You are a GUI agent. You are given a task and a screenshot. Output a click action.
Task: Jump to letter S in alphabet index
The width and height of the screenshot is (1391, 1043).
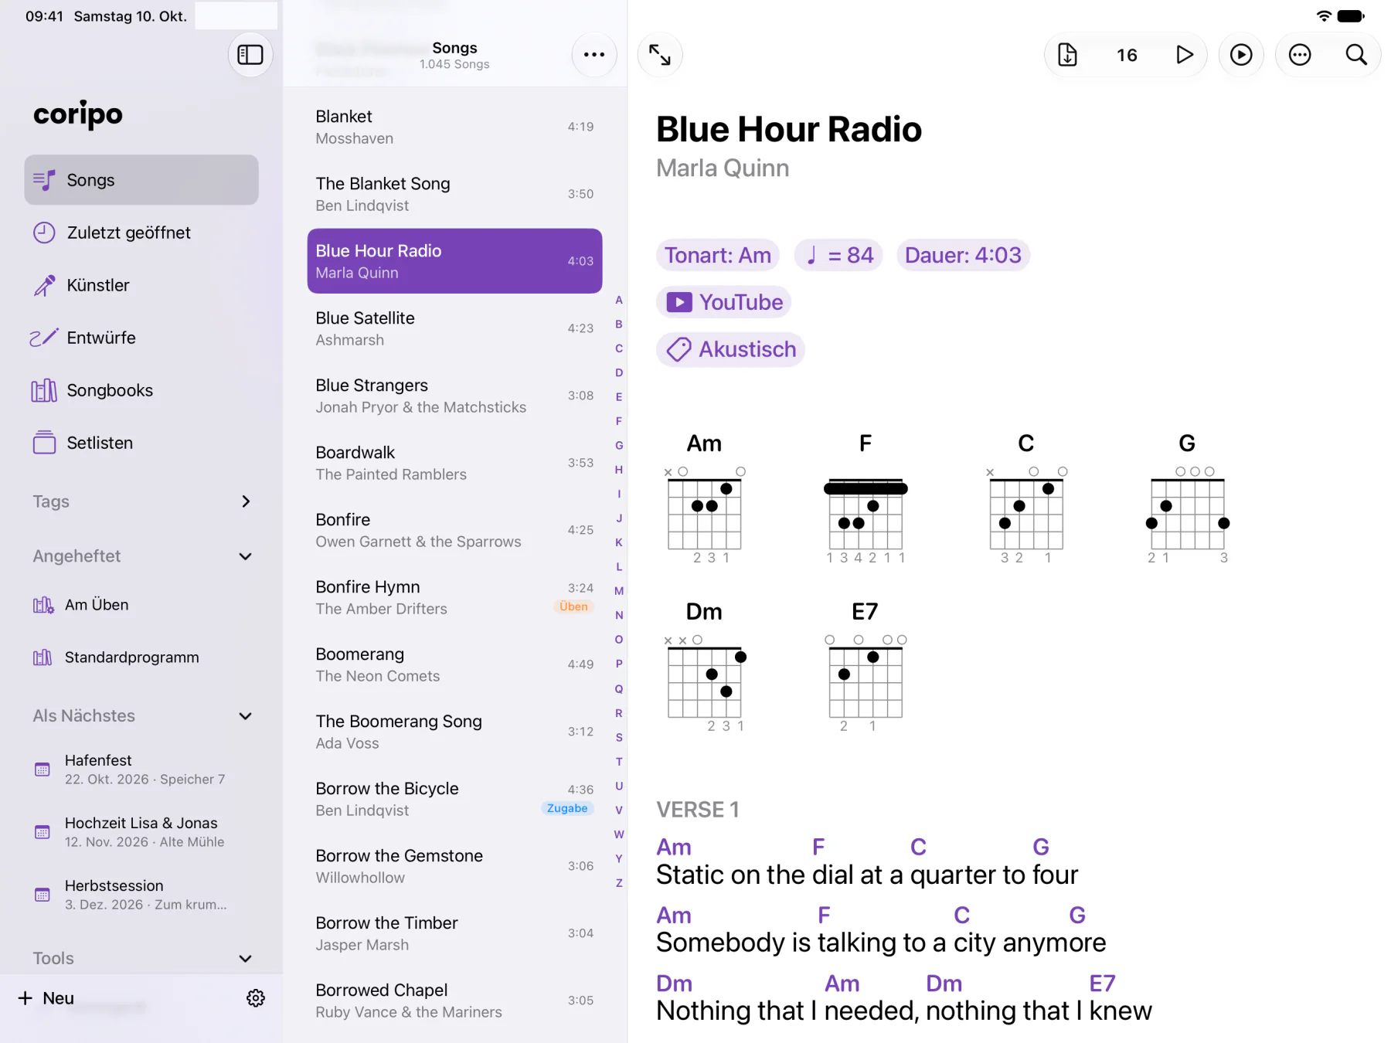click(619, 737)
